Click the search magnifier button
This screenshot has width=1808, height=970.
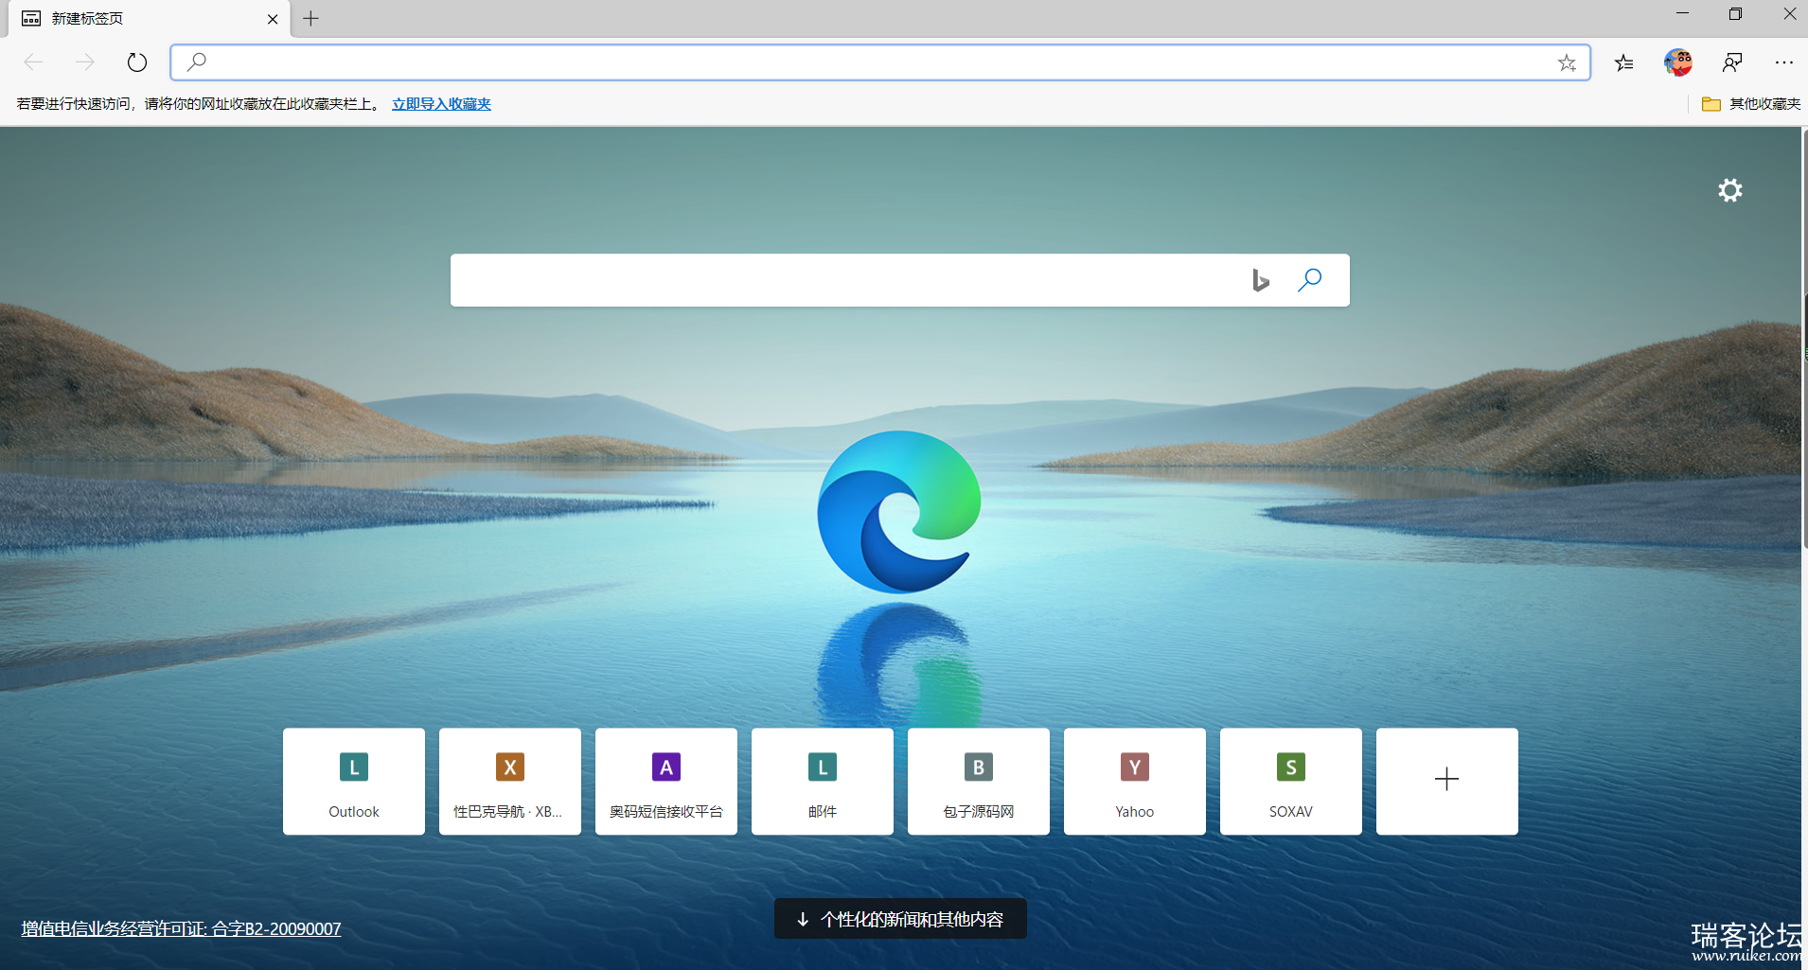[1309, 280]
